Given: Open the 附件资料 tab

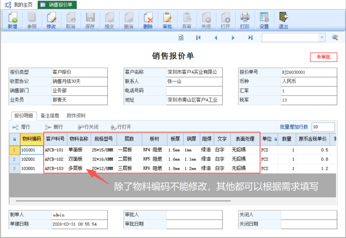Looking at the screenshot, I should [76, 116].
